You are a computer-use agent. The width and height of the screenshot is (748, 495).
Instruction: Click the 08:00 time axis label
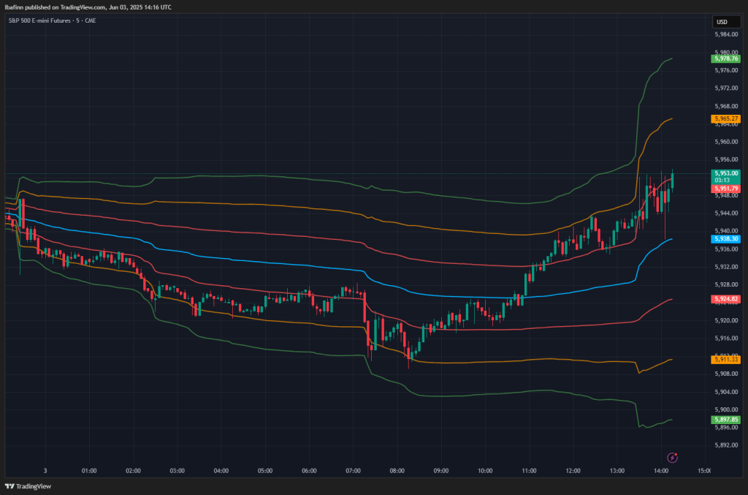[x=397, y=471]
